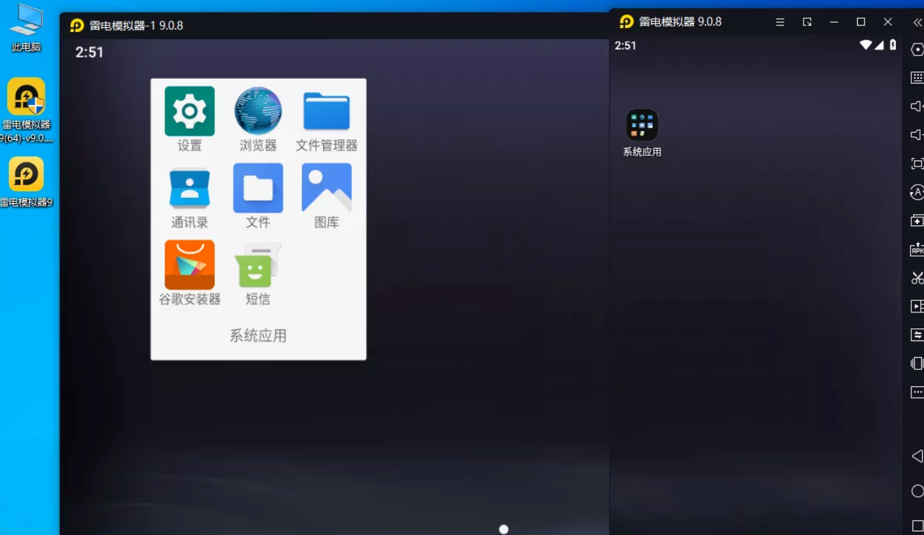Open the 系统应用 folder on the home screen
This screenshot has width=924, height=535.
coord(641,124)
